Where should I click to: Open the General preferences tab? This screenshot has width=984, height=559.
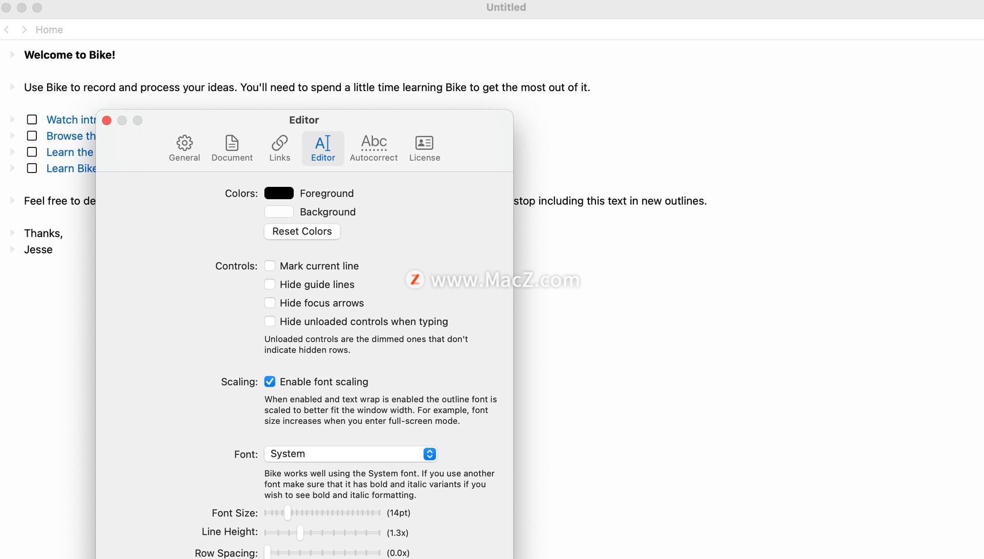184,148
